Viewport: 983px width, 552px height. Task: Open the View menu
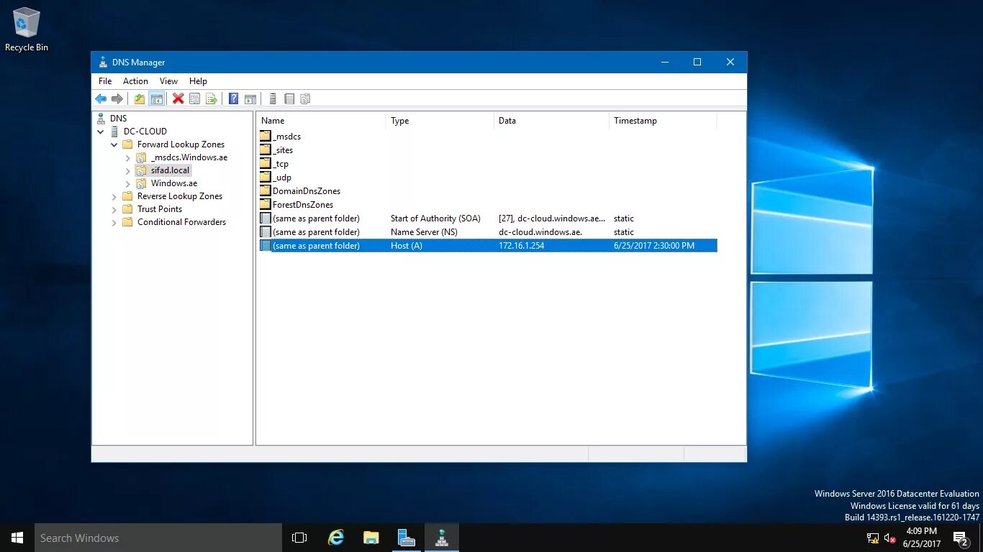pos(168,80)
